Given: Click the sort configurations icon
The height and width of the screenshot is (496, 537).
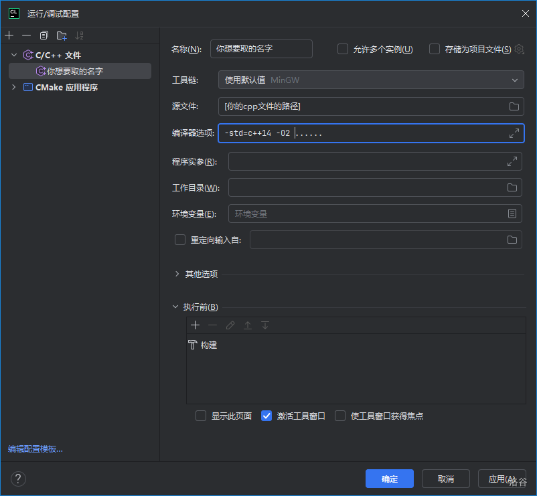Looking at the screenshot, I should (80, 35).
